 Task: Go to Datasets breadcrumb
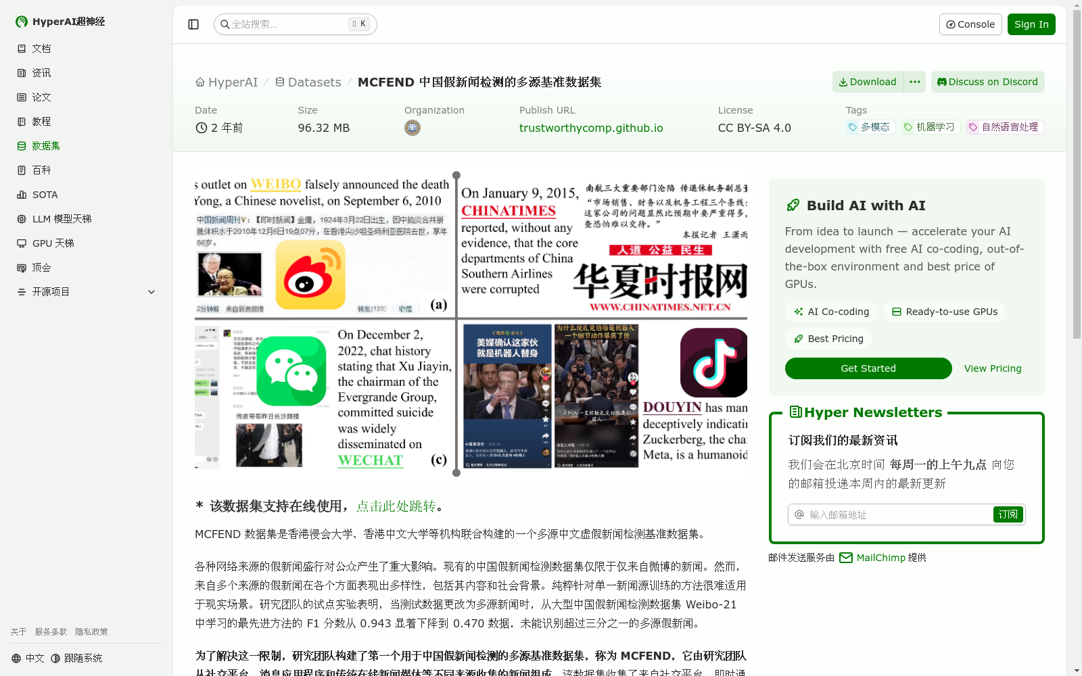[x=314, y=82]
